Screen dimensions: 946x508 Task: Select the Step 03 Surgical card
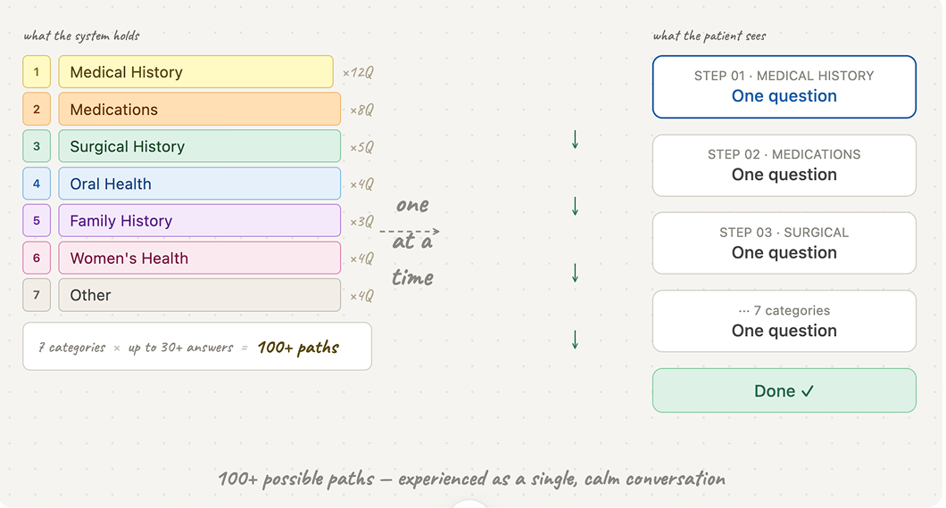click(x=784, y=242)
